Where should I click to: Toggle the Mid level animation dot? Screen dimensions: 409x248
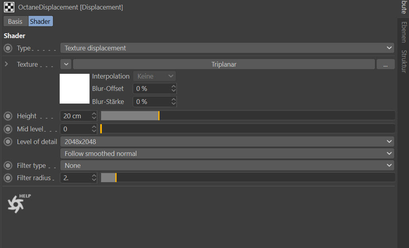8,129
